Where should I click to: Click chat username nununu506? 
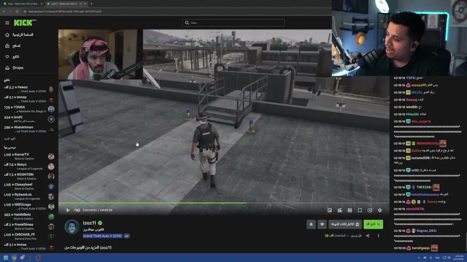[x=420, y=158]
